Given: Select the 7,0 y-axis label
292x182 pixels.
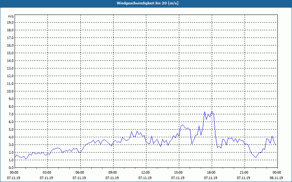Looking at the screenshot, I should pyautogui.click(x=11, y=114).
